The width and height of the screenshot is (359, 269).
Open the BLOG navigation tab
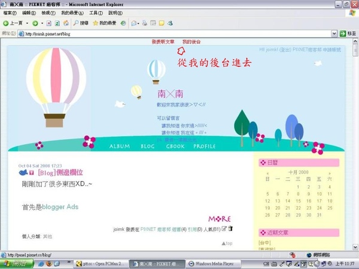point(147,146)
